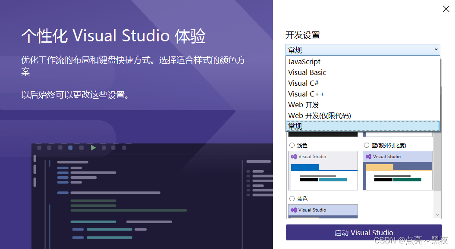Select Web 开发(仅限代码) option
Screen dimensions: 455x249
[363, 115]
